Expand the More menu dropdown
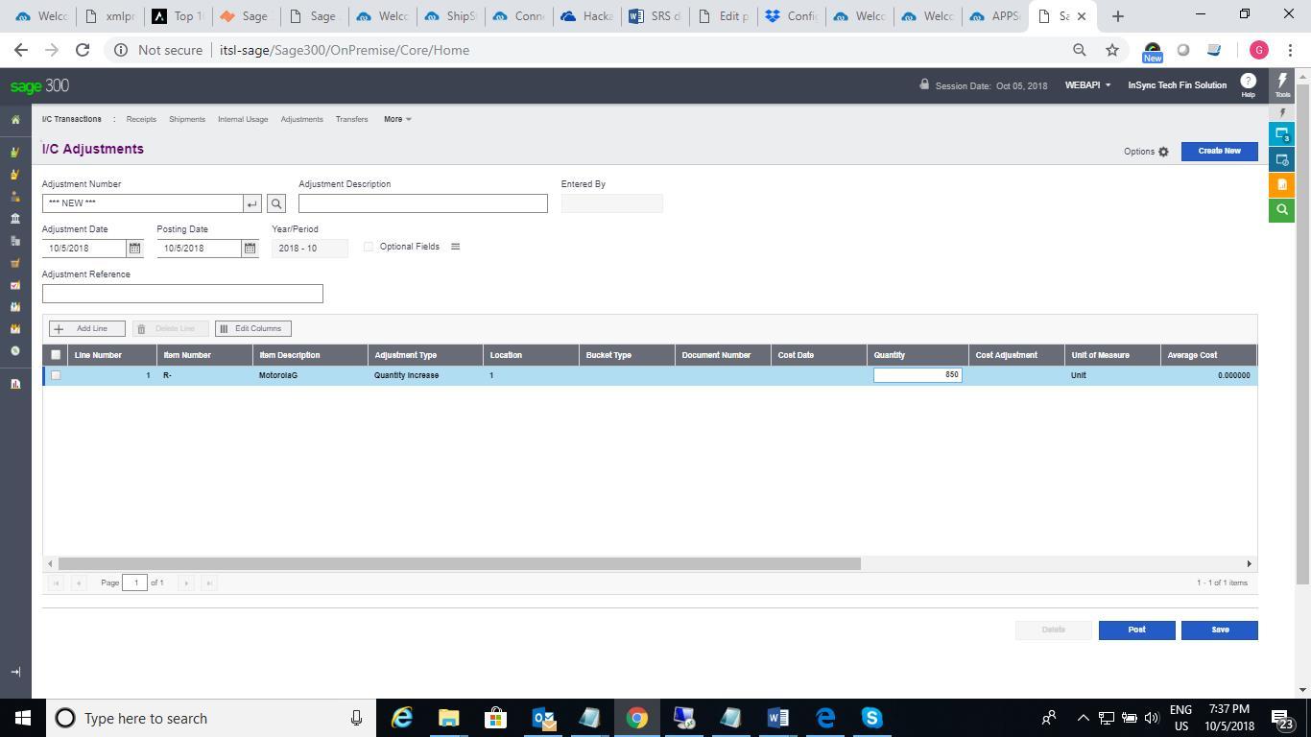 tap(397, 119)
